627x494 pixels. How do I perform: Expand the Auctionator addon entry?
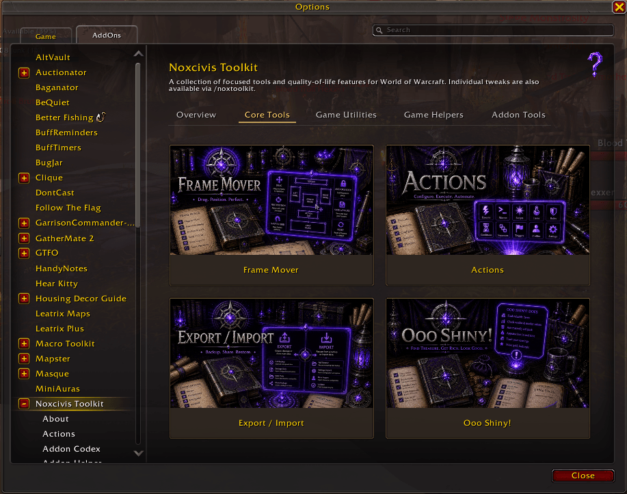point(24,72)
